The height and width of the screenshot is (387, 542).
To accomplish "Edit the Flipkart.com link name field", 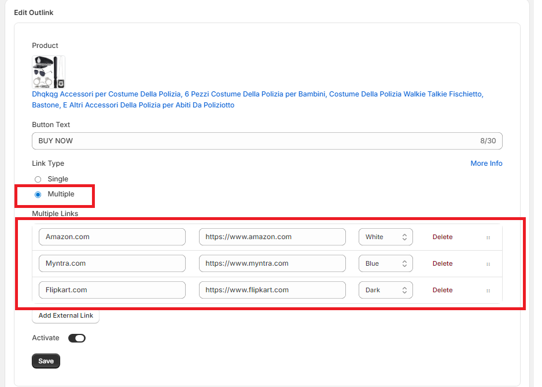I will [112, 290].
